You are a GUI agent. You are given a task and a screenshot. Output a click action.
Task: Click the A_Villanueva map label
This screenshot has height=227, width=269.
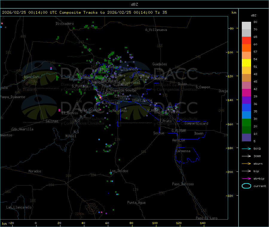click(x=156, y=30)
